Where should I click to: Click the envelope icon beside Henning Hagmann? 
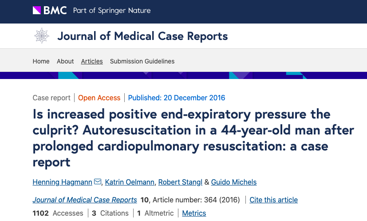[98, 182]
